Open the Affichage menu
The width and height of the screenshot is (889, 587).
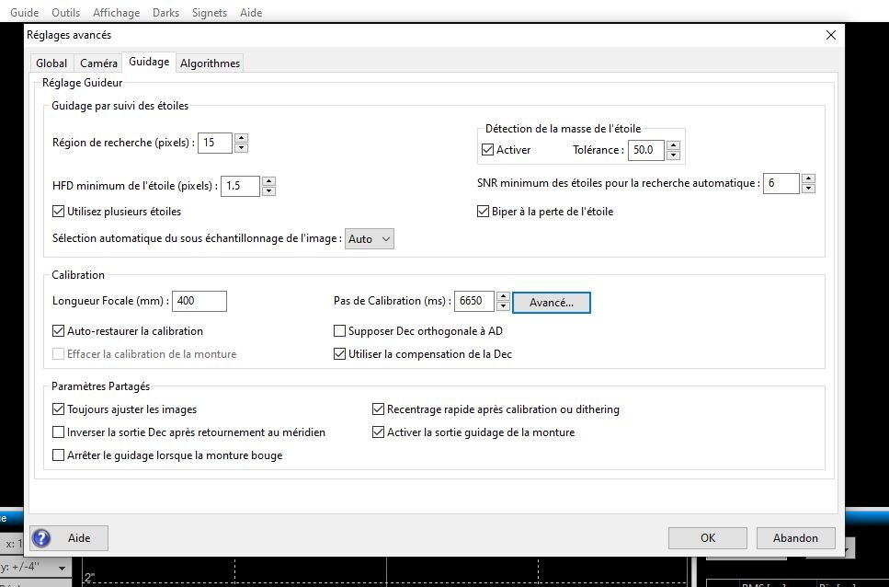pyautogui.click(x=116, y=13)
